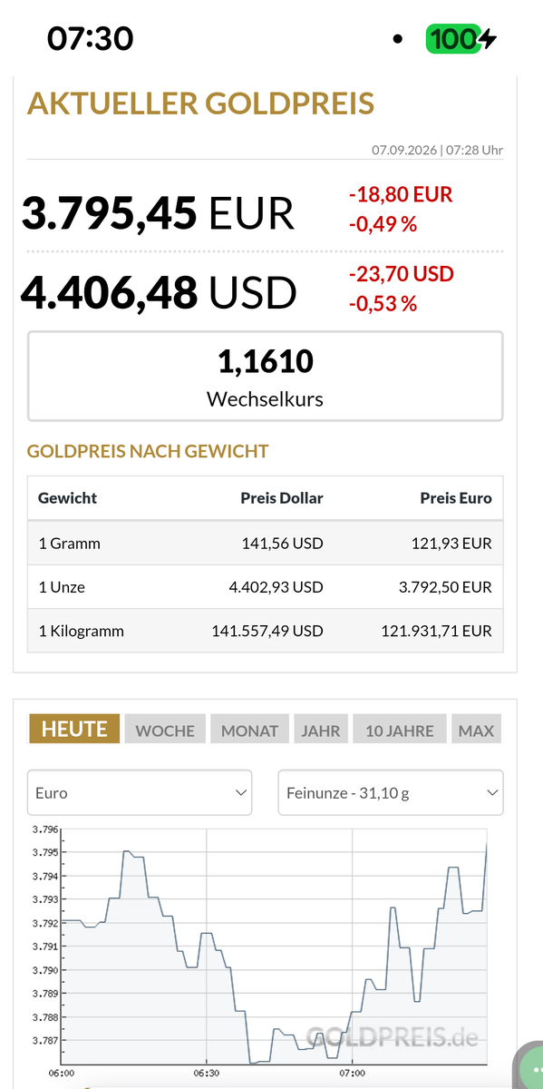Image resolution: width=543 pixels, height=1089 pixels.
Task: Open the Euro currency dropdown
Action: (x=140, y=792)
